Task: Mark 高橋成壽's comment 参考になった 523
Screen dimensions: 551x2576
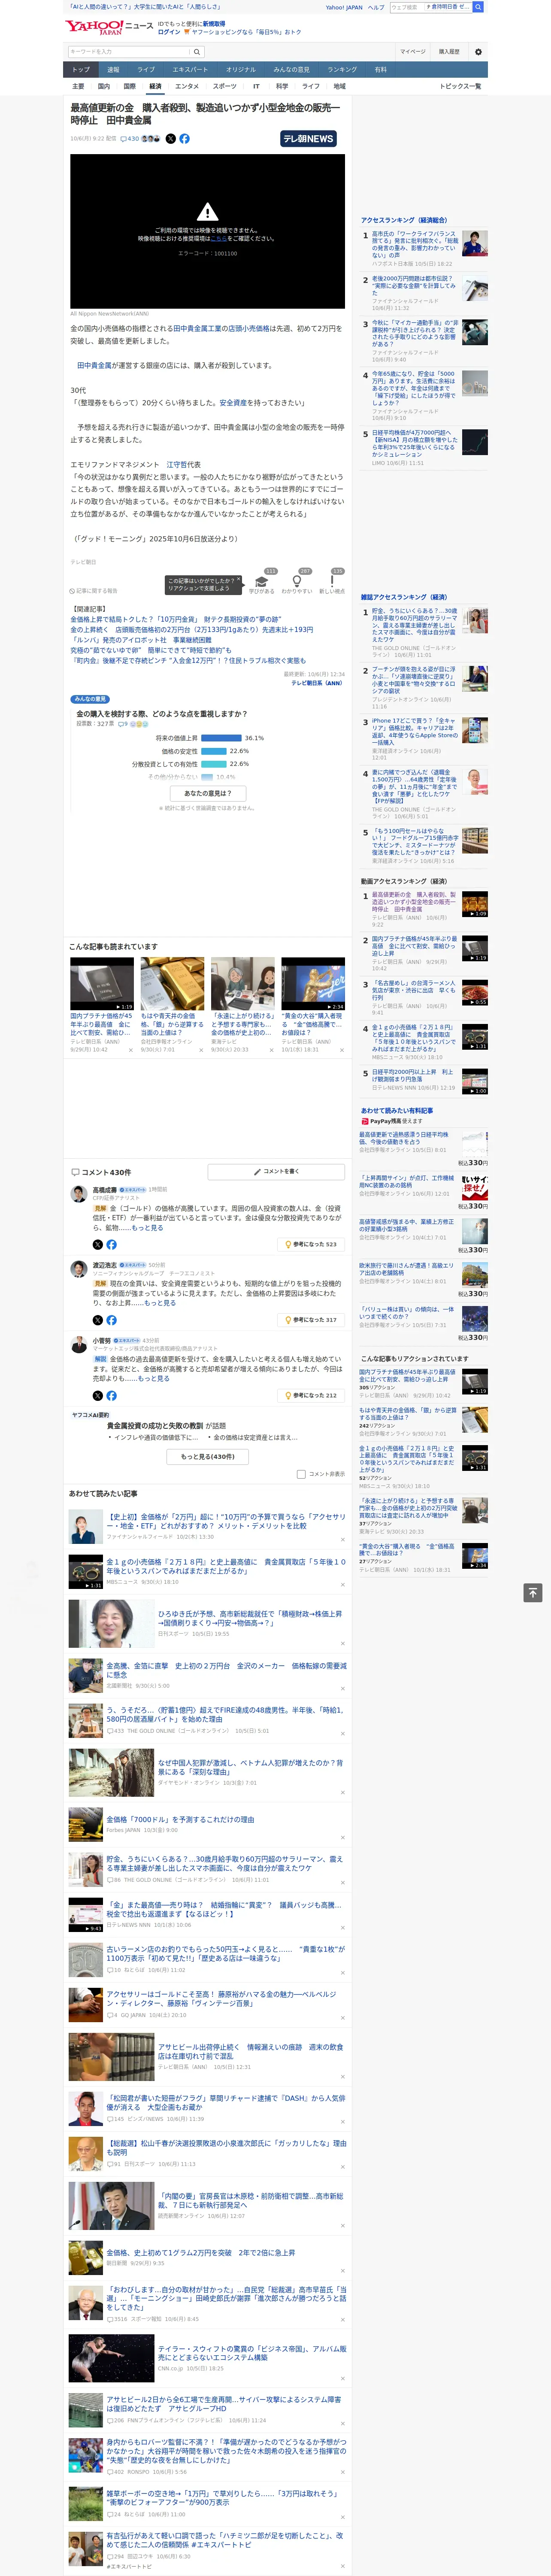Action: click(311, 1244)
